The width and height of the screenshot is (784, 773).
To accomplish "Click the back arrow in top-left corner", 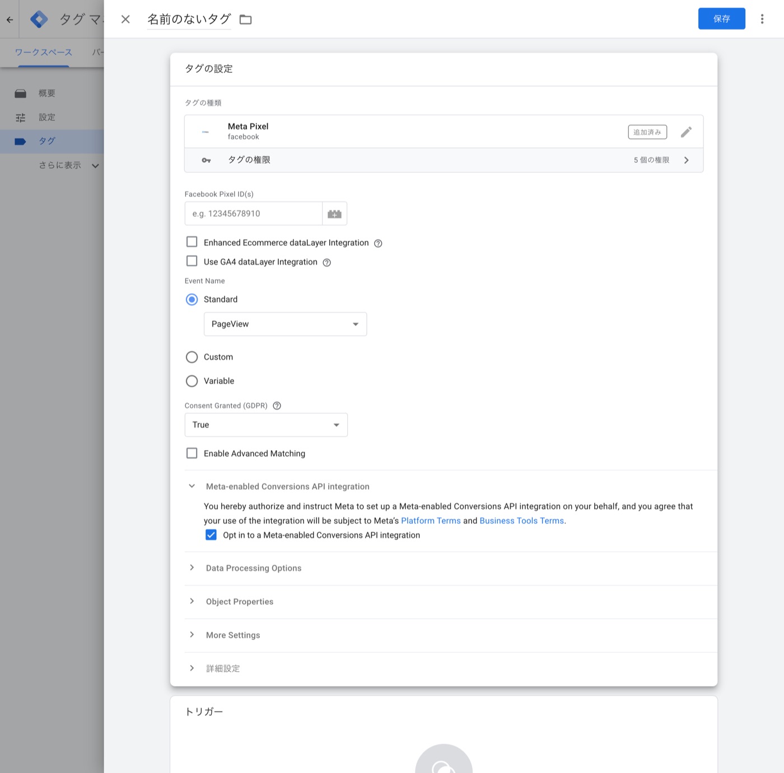I will [x=10, y=20].
